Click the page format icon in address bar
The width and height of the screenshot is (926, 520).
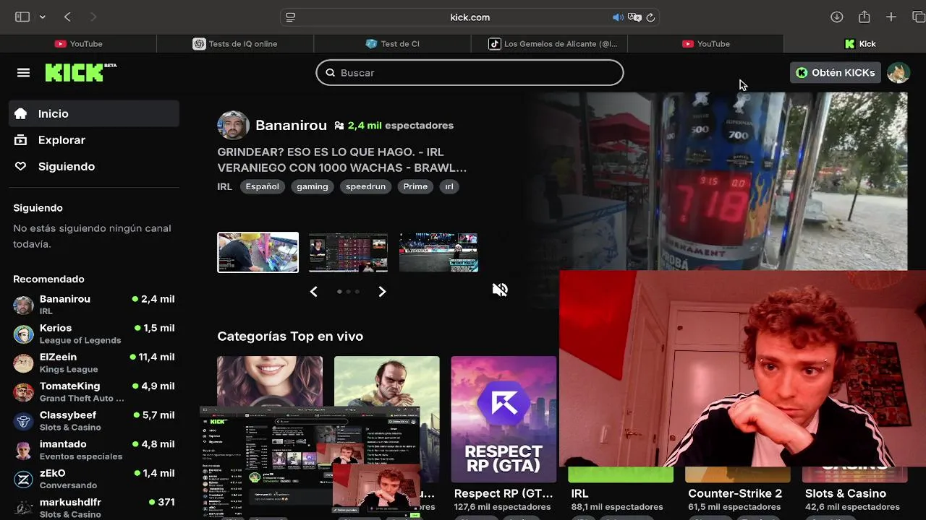click(291, 17)
